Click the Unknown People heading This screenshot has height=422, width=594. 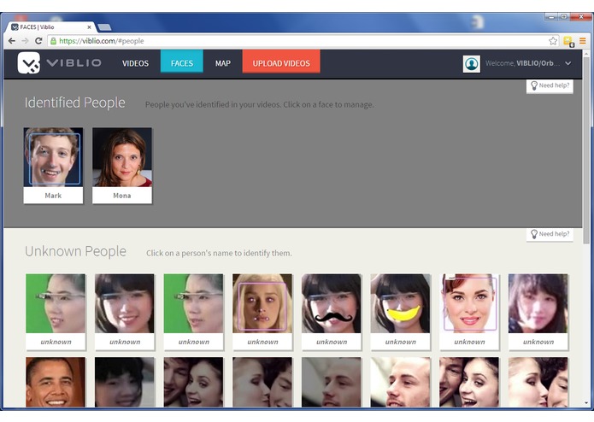[x=75, y=251]
